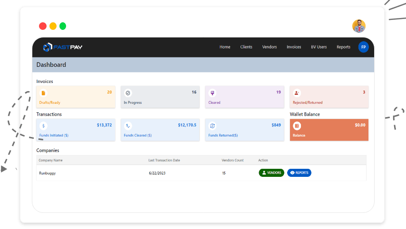Viewport: 406px width, 229px height.
Task: Click the Funds Cleared transfer icon
Action: click(128, 126)
